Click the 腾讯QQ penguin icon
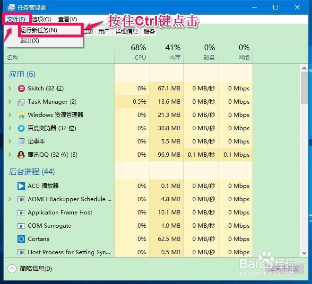This screenshot has height=284, width=312. (21, 155)
